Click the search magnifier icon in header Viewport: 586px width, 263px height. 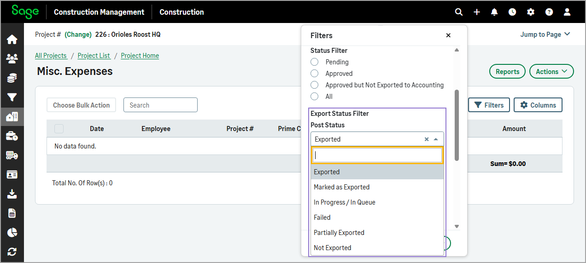(x=458, y=12)
